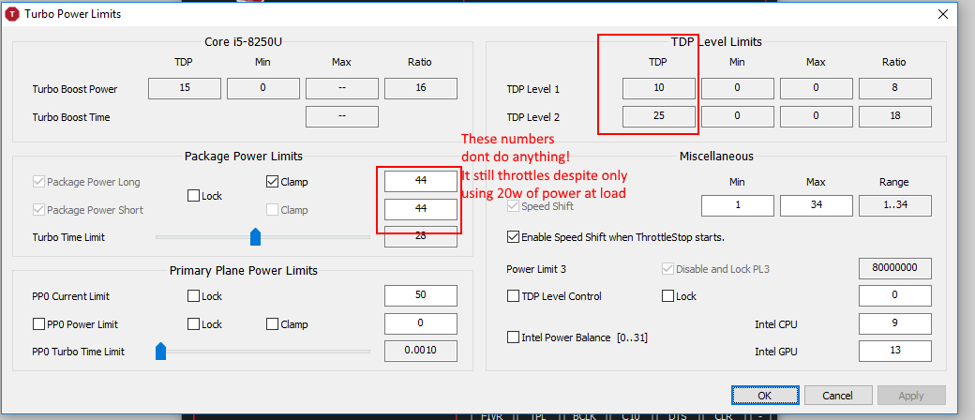Click Turbo Boost Power Ratio value 16
This screenshot has height=420, width=975.
421,89
